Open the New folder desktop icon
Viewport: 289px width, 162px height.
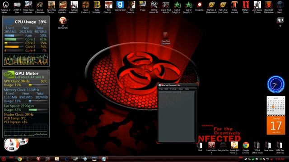[269, 147]
